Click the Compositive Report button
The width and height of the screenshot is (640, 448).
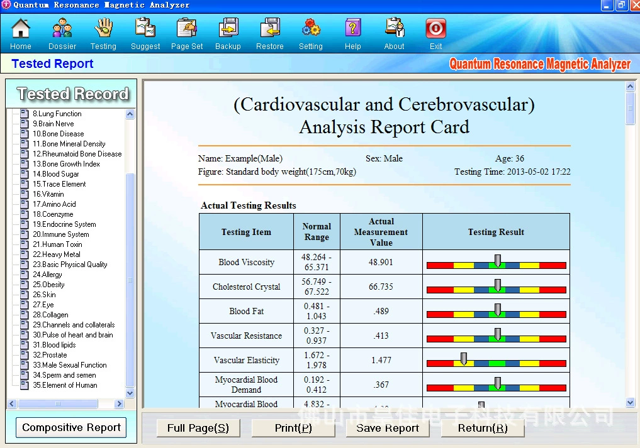(71, 427)
